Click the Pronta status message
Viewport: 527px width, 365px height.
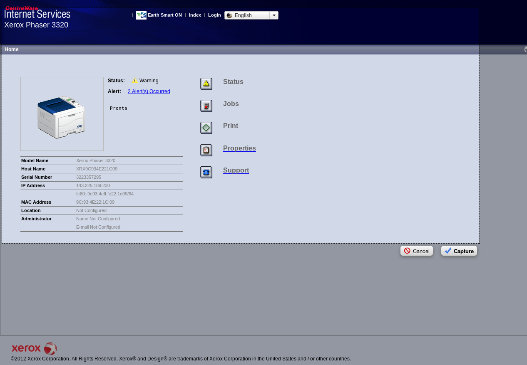click(119, 108)
